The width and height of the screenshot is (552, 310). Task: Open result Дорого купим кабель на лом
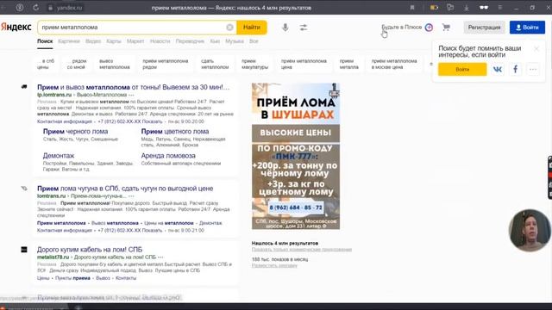point(90,250)
